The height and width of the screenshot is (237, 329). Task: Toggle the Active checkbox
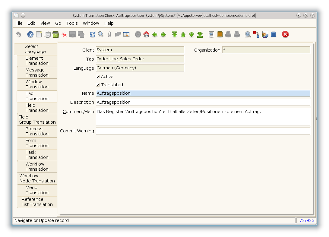[98, 77]
